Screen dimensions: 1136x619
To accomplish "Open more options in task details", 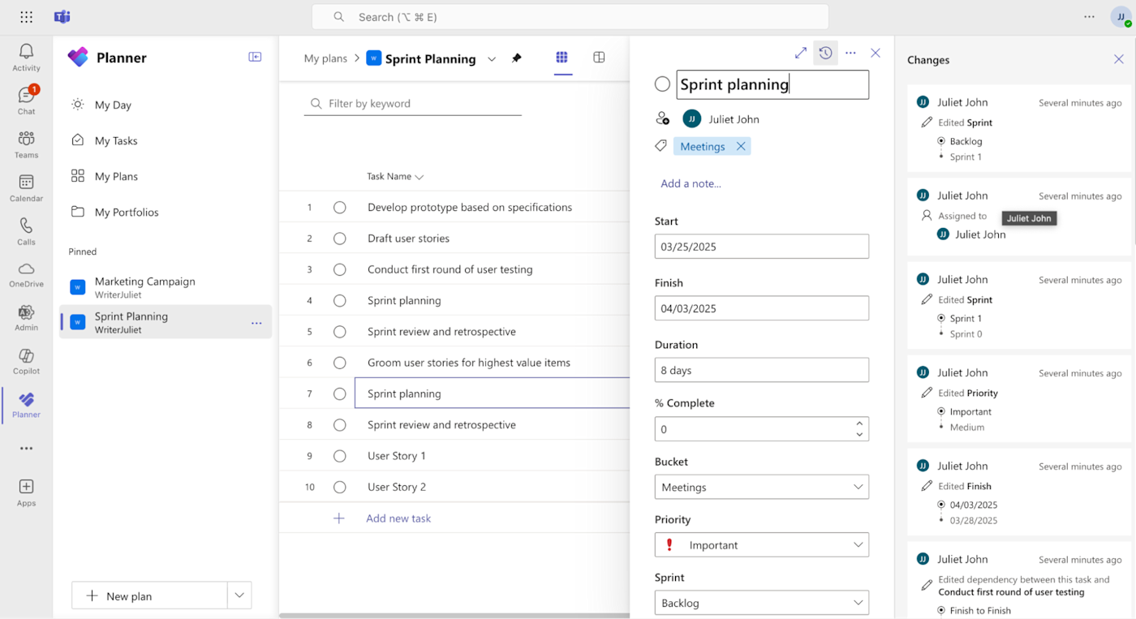I will 850,53.
